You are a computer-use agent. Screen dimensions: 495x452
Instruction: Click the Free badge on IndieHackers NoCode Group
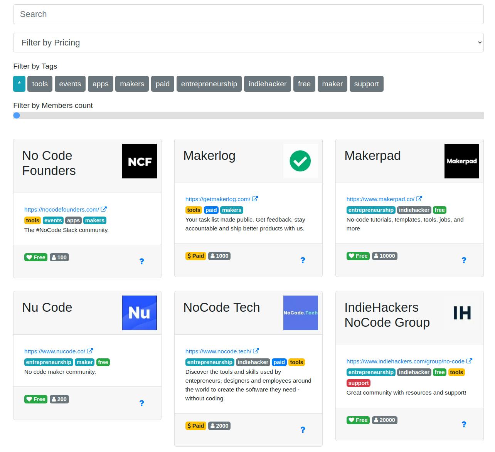click(358, 420)
